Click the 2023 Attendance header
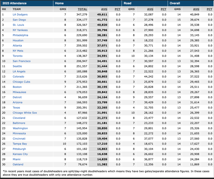214x179 pixels. pyautogui.click(x=14, y=3)
